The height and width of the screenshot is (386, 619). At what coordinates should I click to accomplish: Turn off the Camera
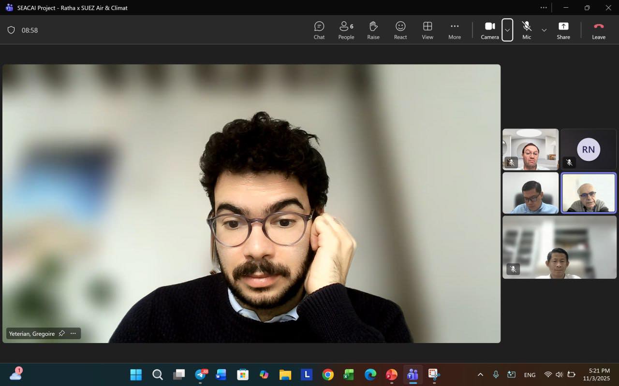pyautogui.click(x=489, y=30)
